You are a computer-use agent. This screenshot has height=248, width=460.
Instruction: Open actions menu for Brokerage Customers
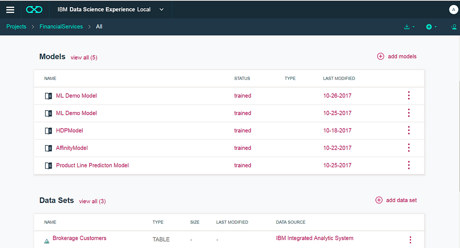point(410,240)
